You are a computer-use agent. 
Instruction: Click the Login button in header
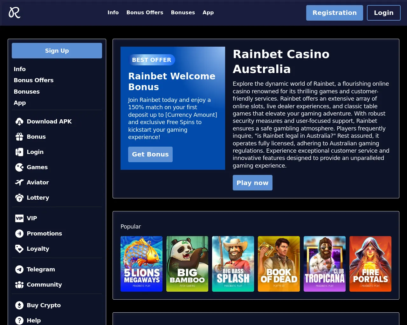384,13
